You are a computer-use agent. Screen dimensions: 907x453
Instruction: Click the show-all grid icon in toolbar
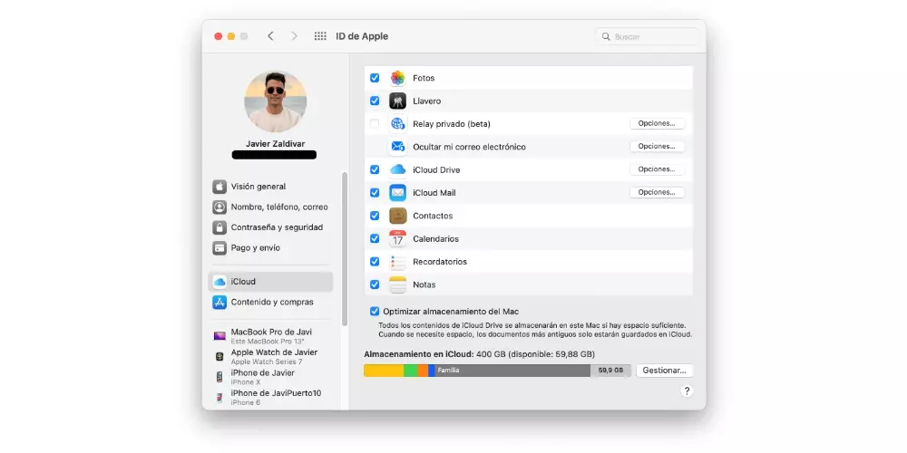point(320,36)
